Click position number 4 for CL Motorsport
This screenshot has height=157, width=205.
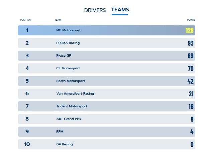[x=27, y=68]
